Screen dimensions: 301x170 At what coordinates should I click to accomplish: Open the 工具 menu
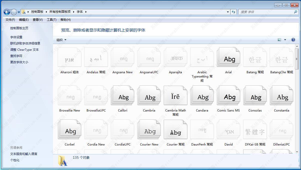point(51,19)
